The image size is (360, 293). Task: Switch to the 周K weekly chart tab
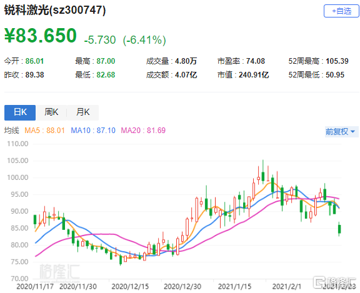(51, 112)
